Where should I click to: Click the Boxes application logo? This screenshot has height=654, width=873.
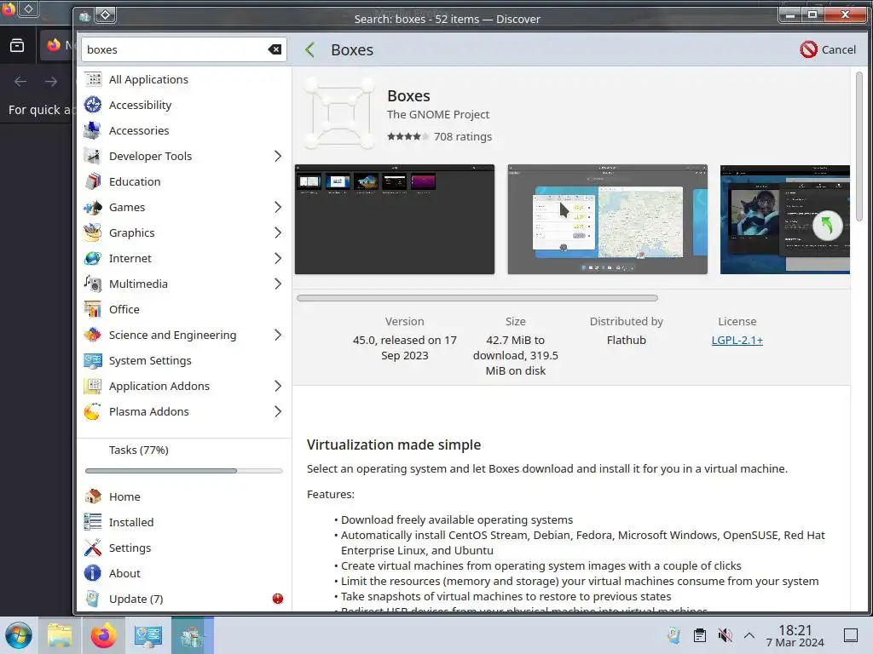pyautogui.click(x=339, y=113)
